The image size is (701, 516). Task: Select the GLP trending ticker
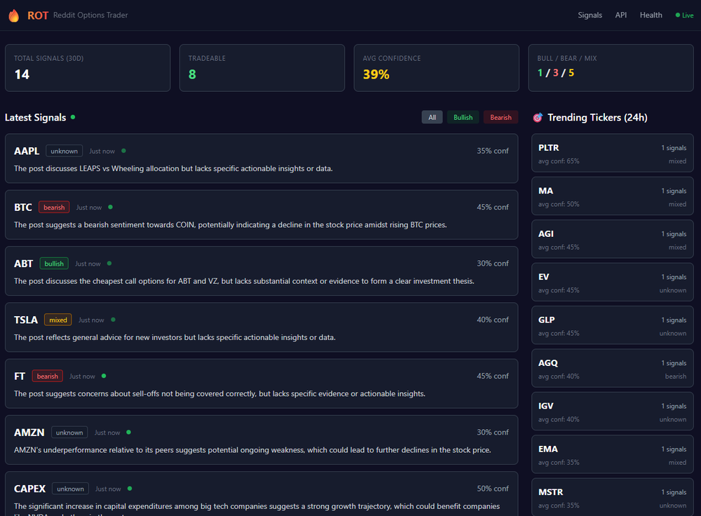point(613,325)
